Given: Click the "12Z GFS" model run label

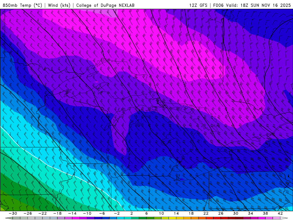Looking at the screenshot, I should (x=198, y=5).
